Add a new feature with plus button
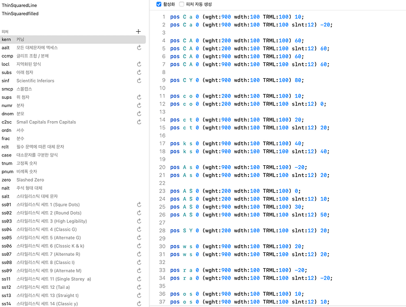The width and height of the screenshot is (406, 307). (x=138, y=31)
